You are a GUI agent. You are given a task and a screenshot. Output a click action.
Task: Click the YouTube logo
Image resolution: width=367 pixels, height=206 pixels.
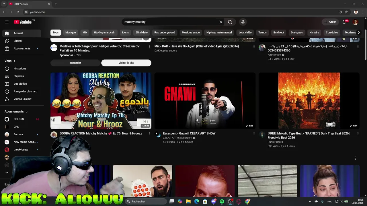coord(23,22)
